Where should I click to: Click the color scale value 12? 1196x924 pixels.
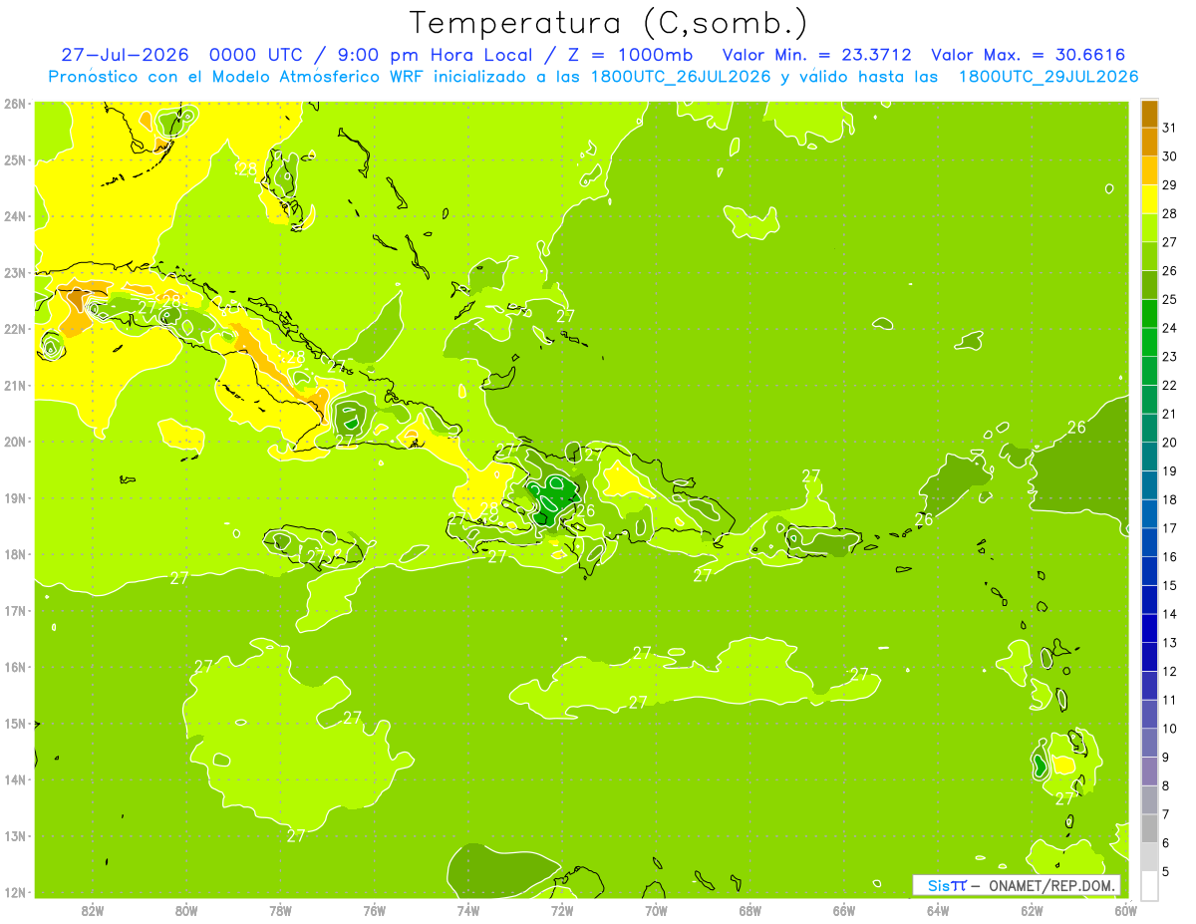(x=1170, y=672)
